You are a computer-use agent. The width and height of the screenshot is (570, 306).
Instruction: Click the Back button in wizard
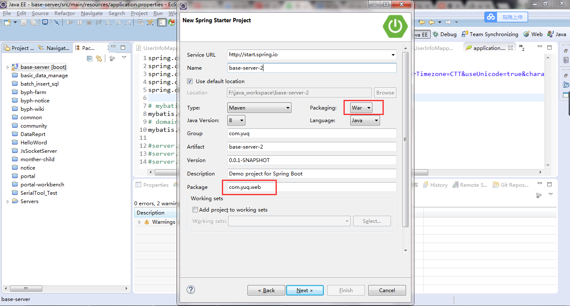coord(266,290)
